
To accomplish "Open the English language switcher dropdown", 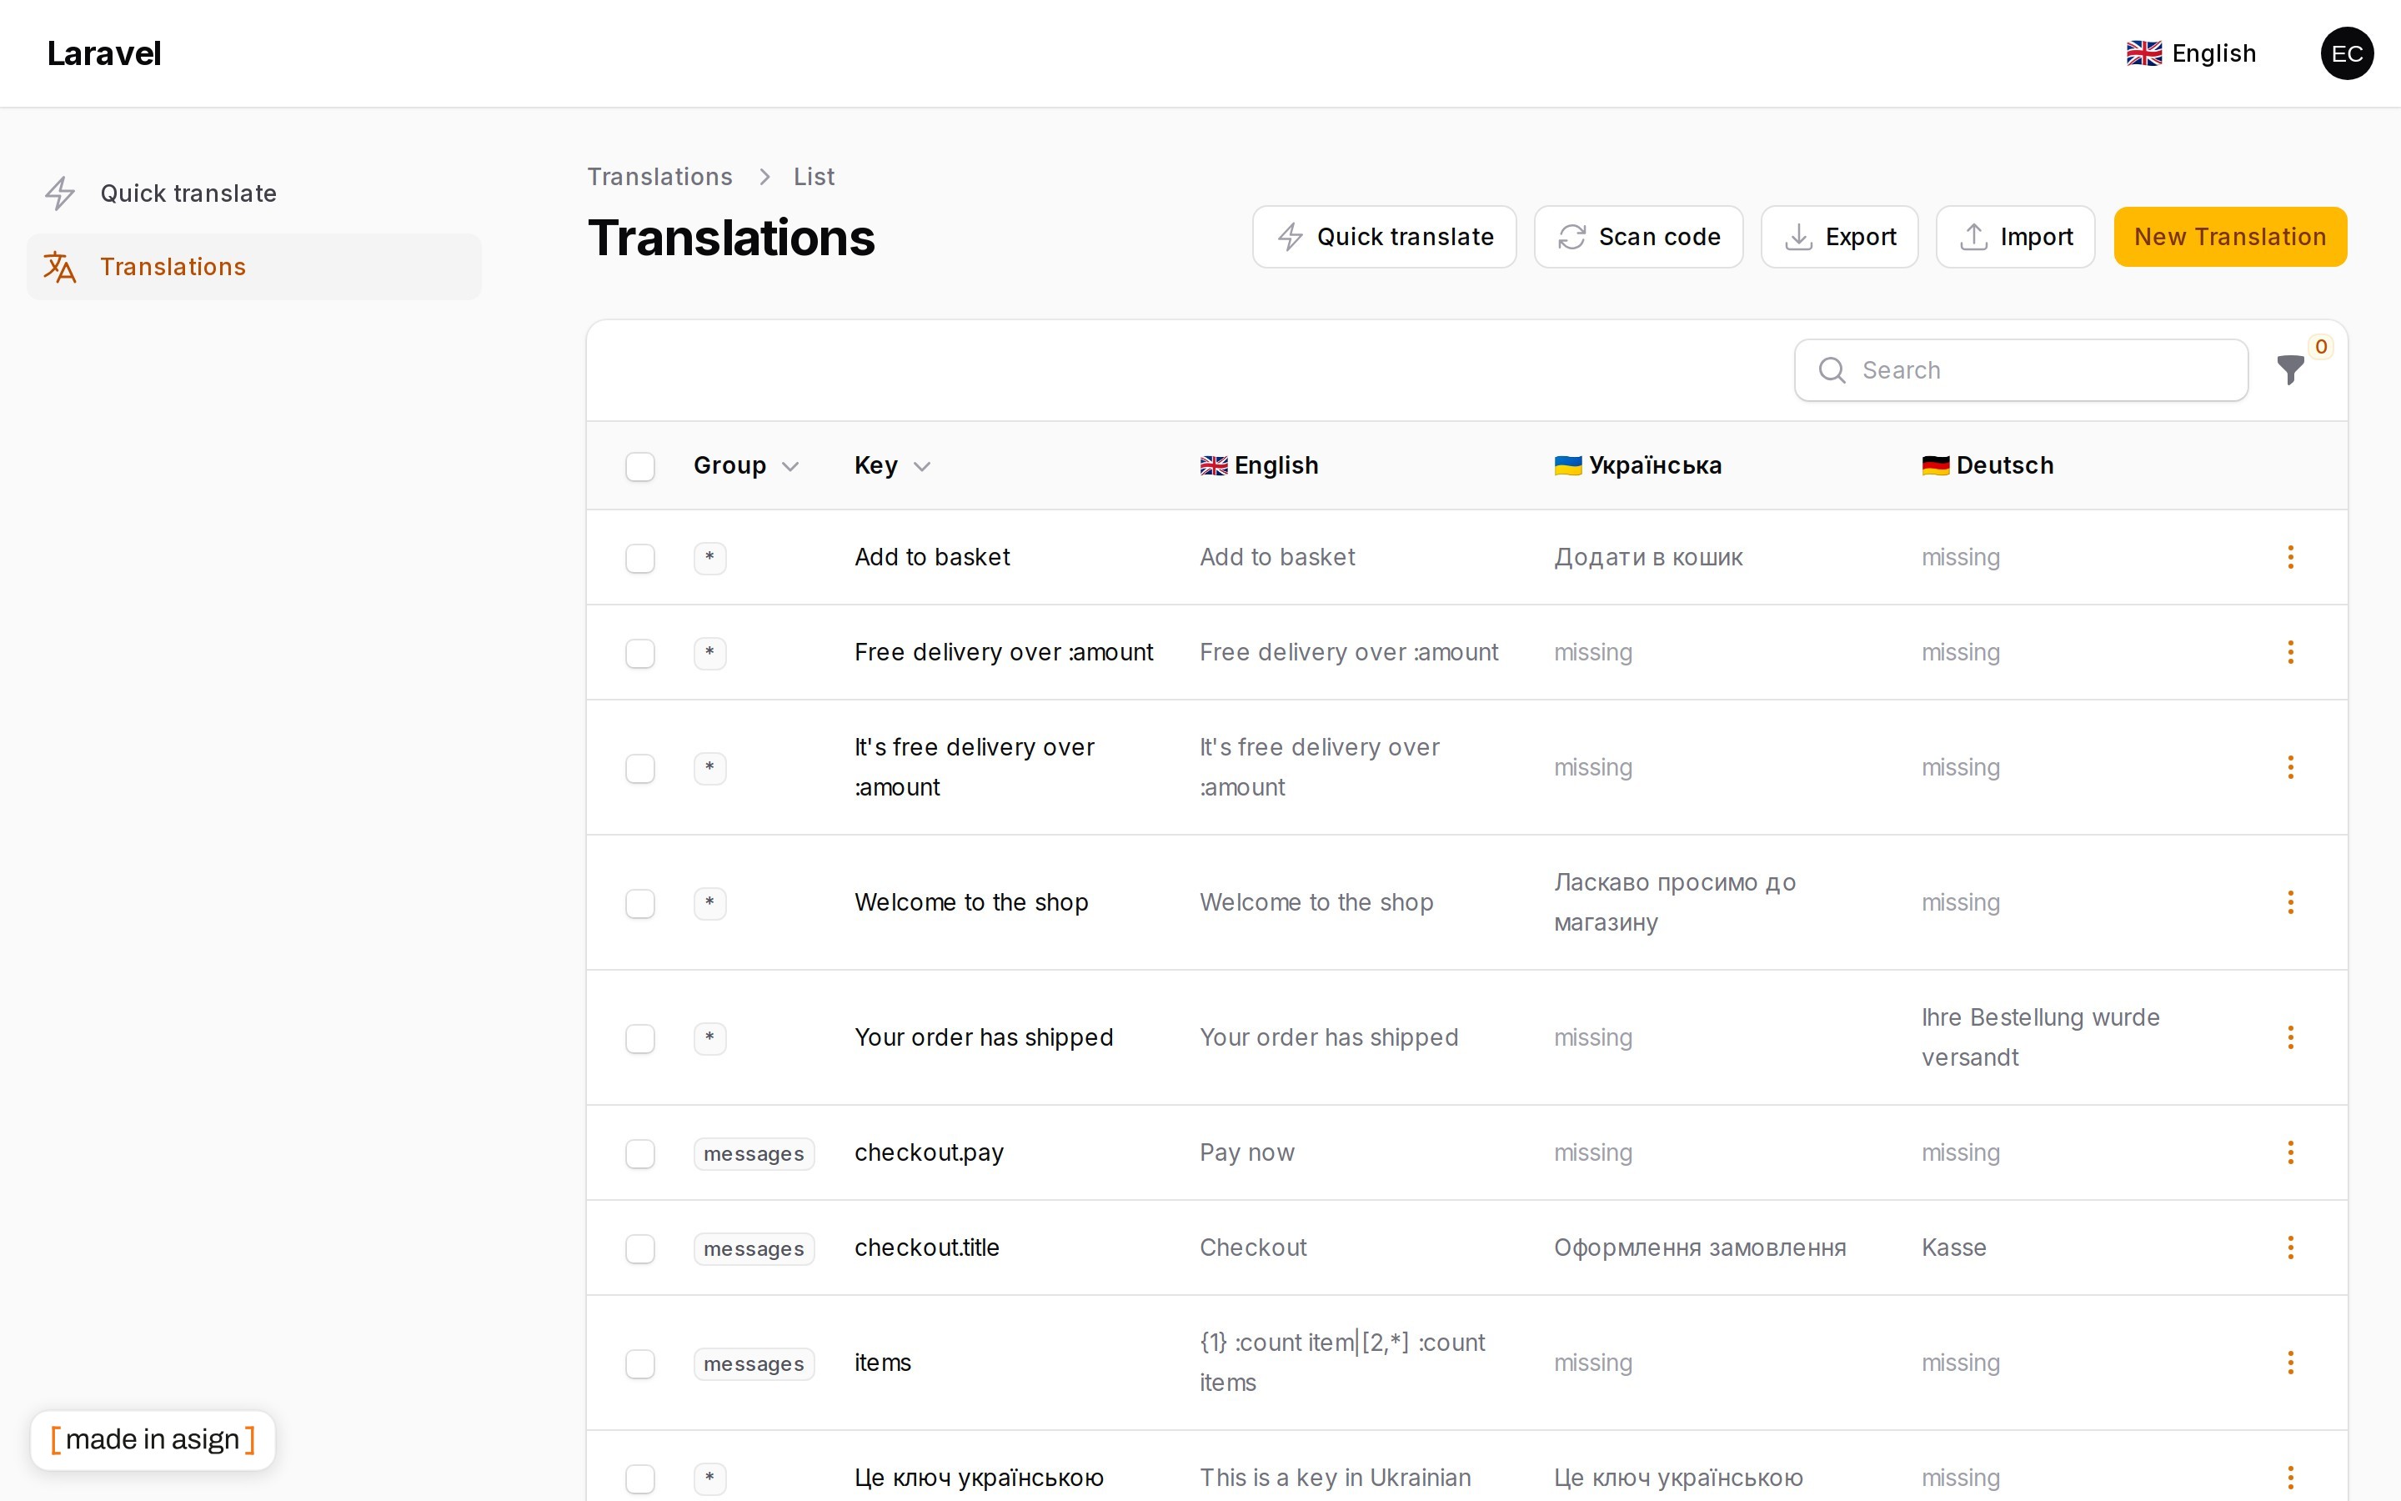I will (2192, 53).
